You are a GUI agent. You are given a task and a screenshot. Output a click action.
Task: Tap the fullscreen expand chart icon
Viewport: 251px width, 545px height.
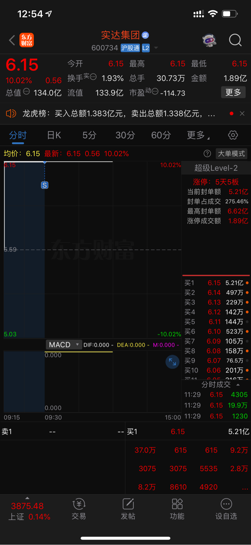pos(172,362)
